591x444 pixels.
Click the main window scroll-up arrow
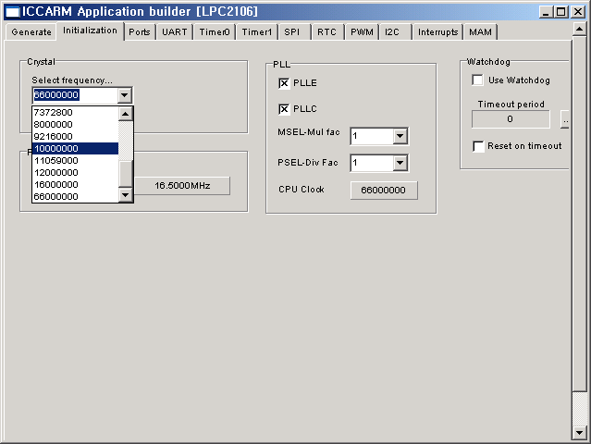(x=579, y=29)
